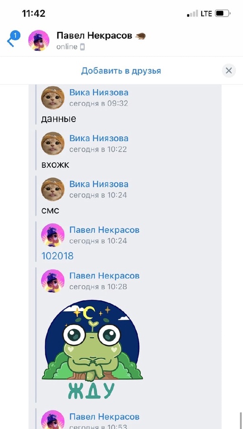
Task: Open Павел Некрасов name at 10:53
Action: 104,417
